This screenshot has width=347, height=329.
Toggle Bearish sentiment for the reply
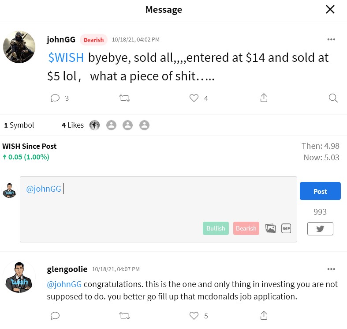click(x=246, y=228)
